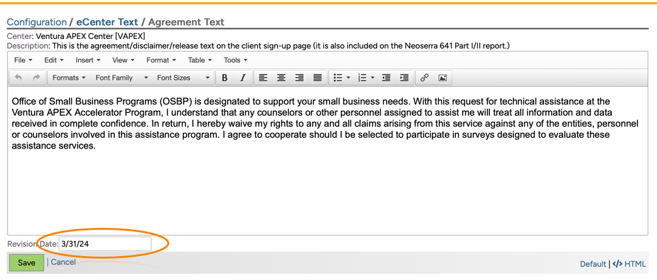This screenshot has height=280, width=657.
Task: Click the redo arrow icon
Action: [x=36, y=78]
